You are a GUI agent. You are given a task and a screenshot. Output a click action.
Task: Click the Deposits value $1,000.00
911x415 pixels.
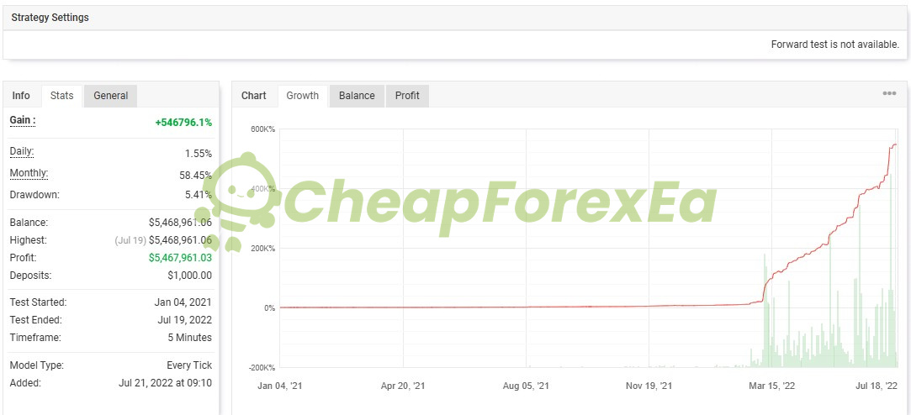(190, 275)
